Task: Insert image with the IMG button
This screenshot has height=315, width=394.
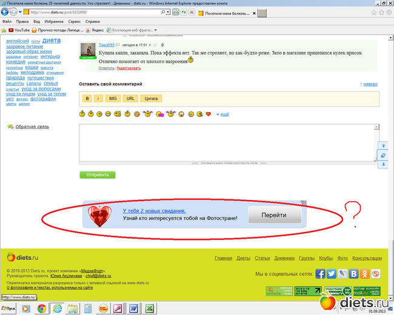Action: [112, 98]
